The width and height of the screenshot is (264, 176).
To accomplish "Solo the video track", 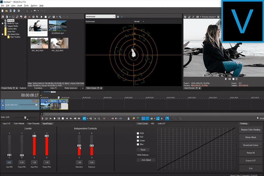I will (37, 101).
